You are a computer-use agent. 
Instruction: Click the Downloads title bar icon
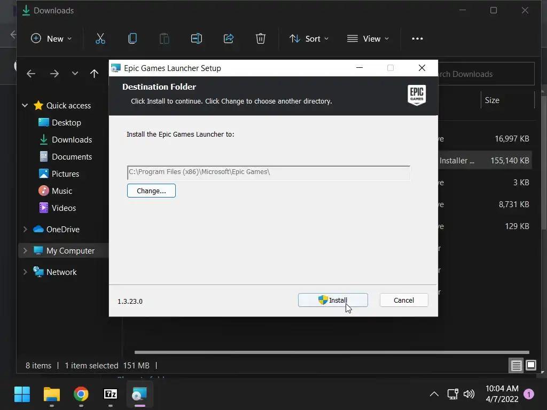(26, 11)
